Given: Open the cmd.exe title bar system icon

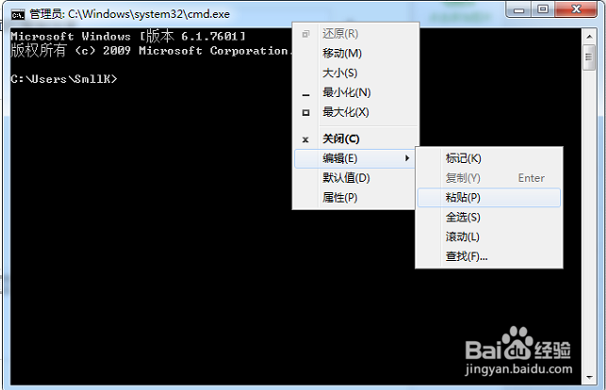Looking at the screenshot, I should tap(18, 15).
